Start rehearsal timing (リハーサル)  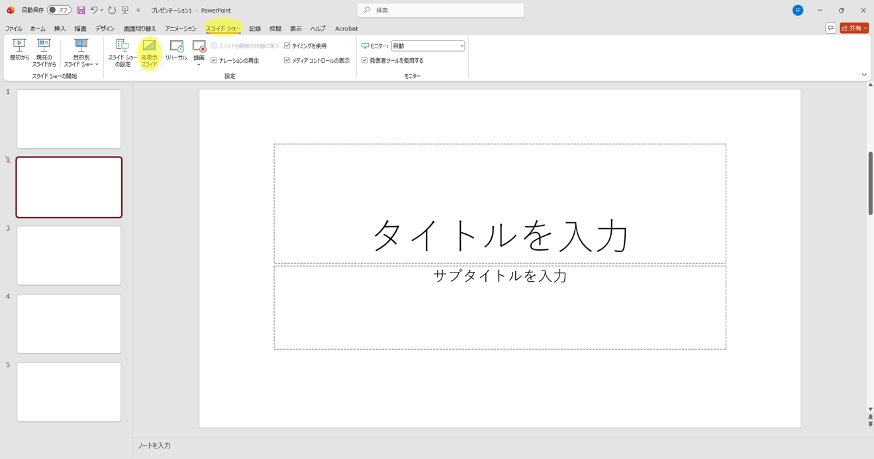pyautogui.click(x=176, y=51)
